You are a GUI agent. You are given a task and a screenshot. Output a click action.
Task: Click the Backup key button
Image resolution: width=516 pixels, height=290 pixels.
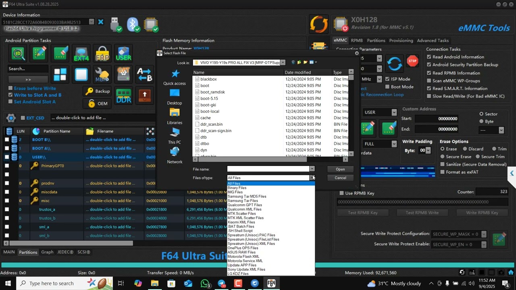(x=98, y=91)
